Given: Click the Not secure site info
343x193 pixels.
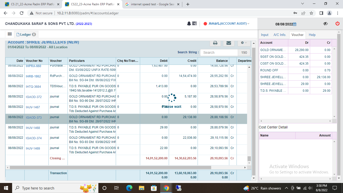Looking at the screenshot, I should click(41, 13).
